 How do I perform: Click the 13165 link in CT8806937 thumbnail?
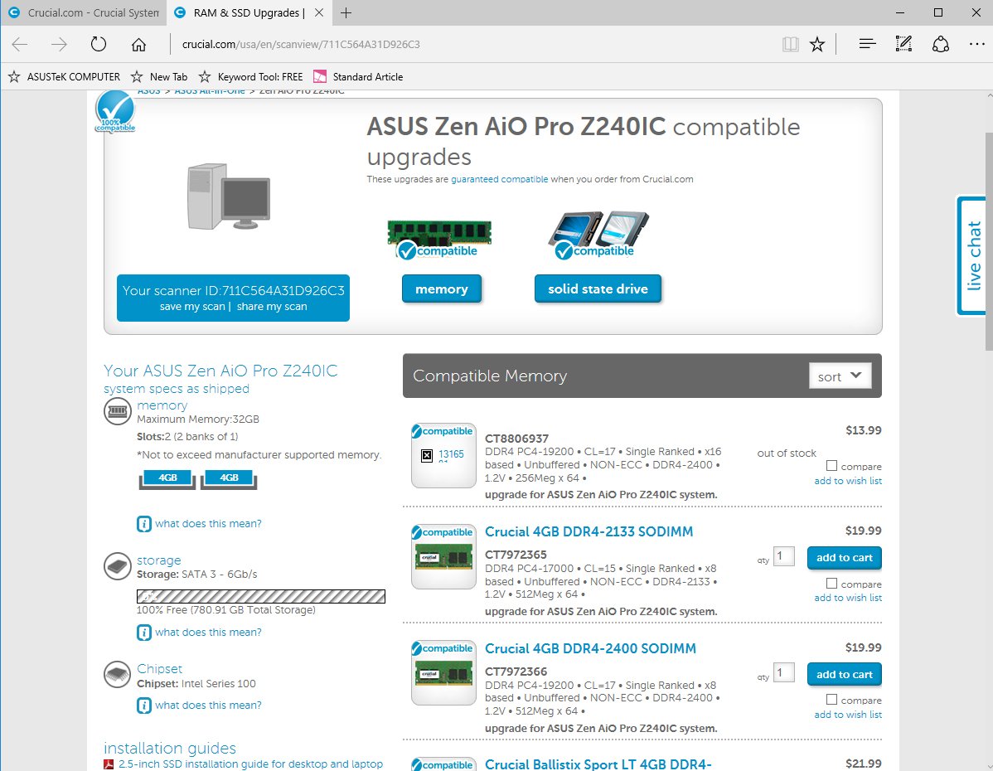click(451, 454)
